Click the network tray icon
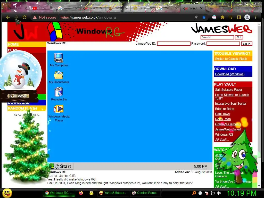264x198 pixels. tap(213, 193)
